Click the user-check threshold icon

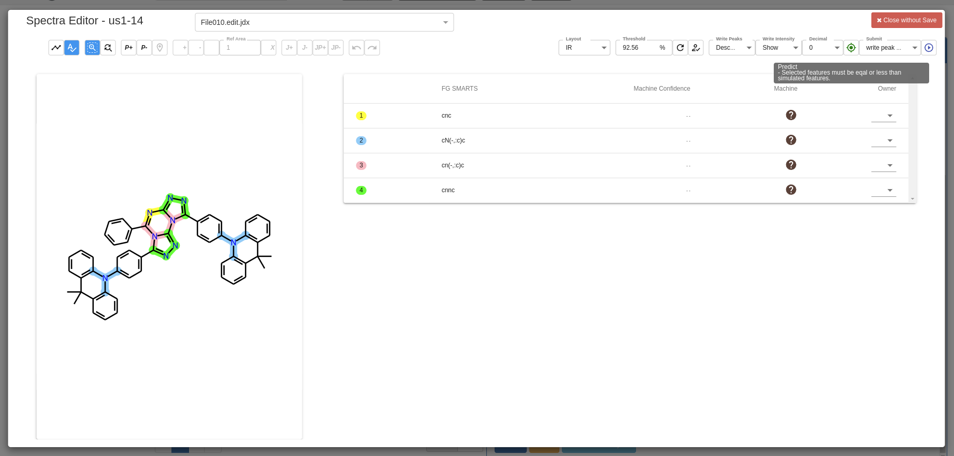(x=696, y=48)
